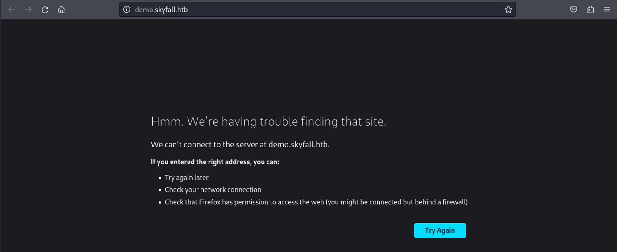Open the Extensions puzzle-piece icon
This screenshot has height=252, width=617.
pos(590,10)
